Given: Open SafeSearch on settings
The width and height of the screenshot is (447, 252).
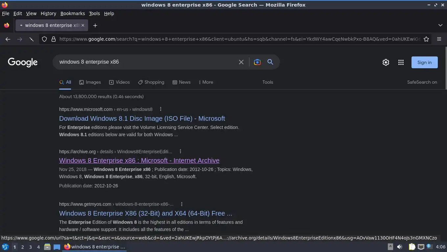Looking at the screenshot, I should coord(422,82).
